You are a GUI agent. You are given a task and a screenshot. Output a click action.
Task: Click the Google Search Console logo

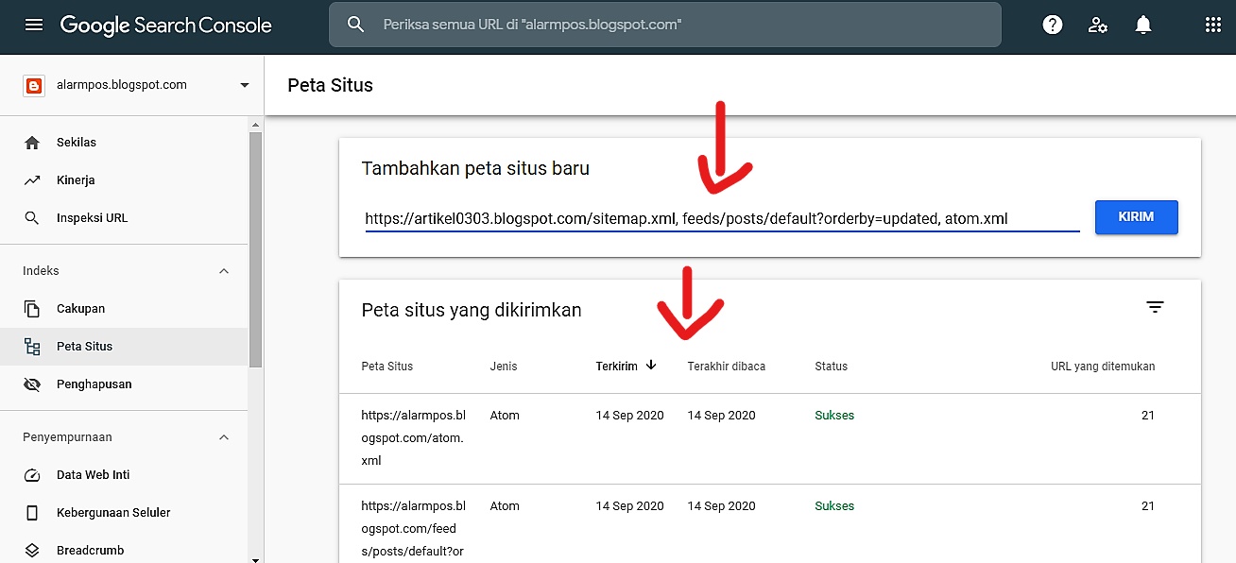[166, 26]
